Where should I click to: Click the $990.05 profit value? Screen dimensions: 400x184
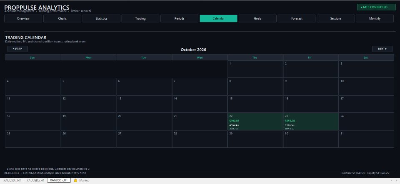tap(234, 121)
